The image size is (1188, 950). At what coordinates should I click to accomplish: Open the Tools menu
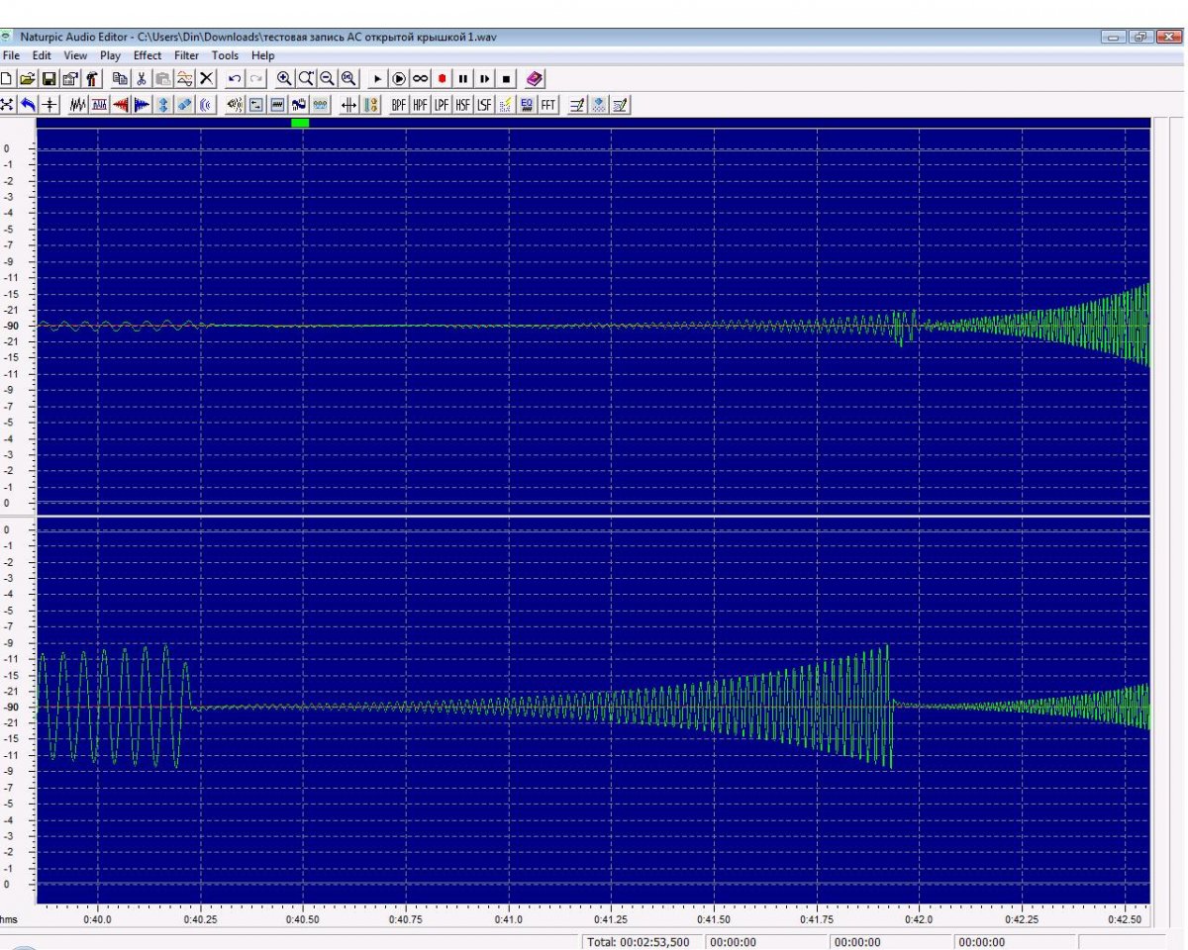click(225, 55)
